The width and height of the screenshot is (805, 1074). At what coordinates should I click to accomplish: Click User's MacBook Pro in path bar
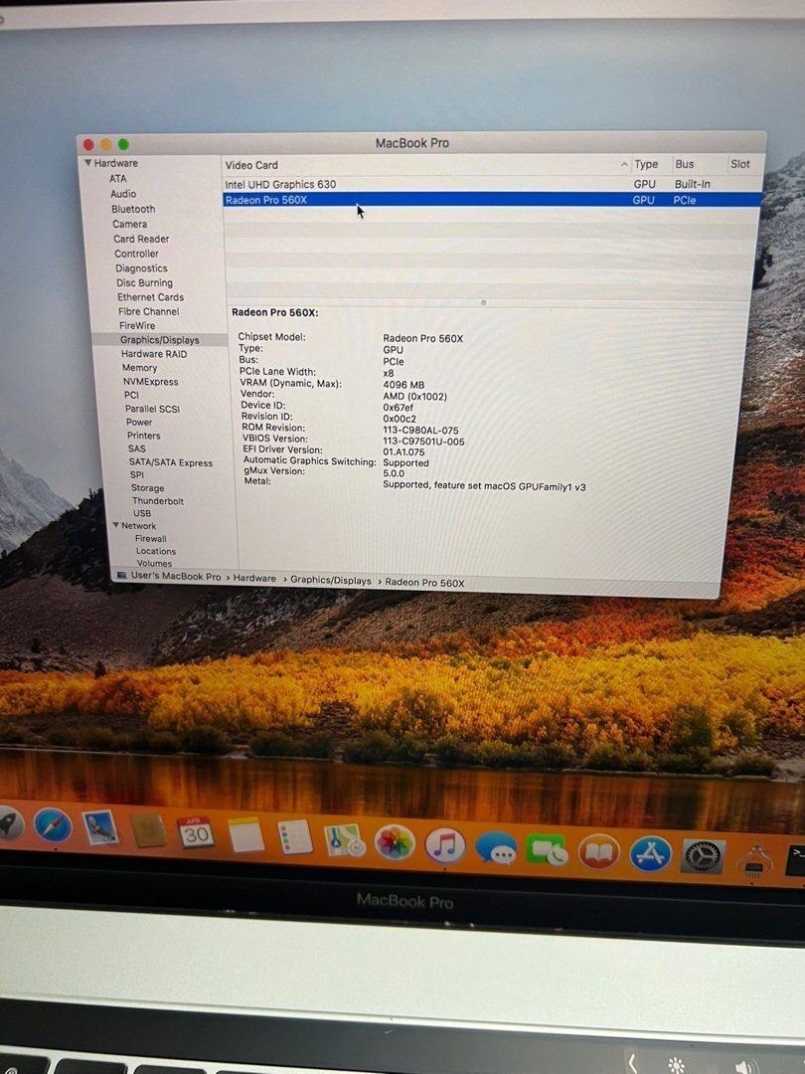176,576
